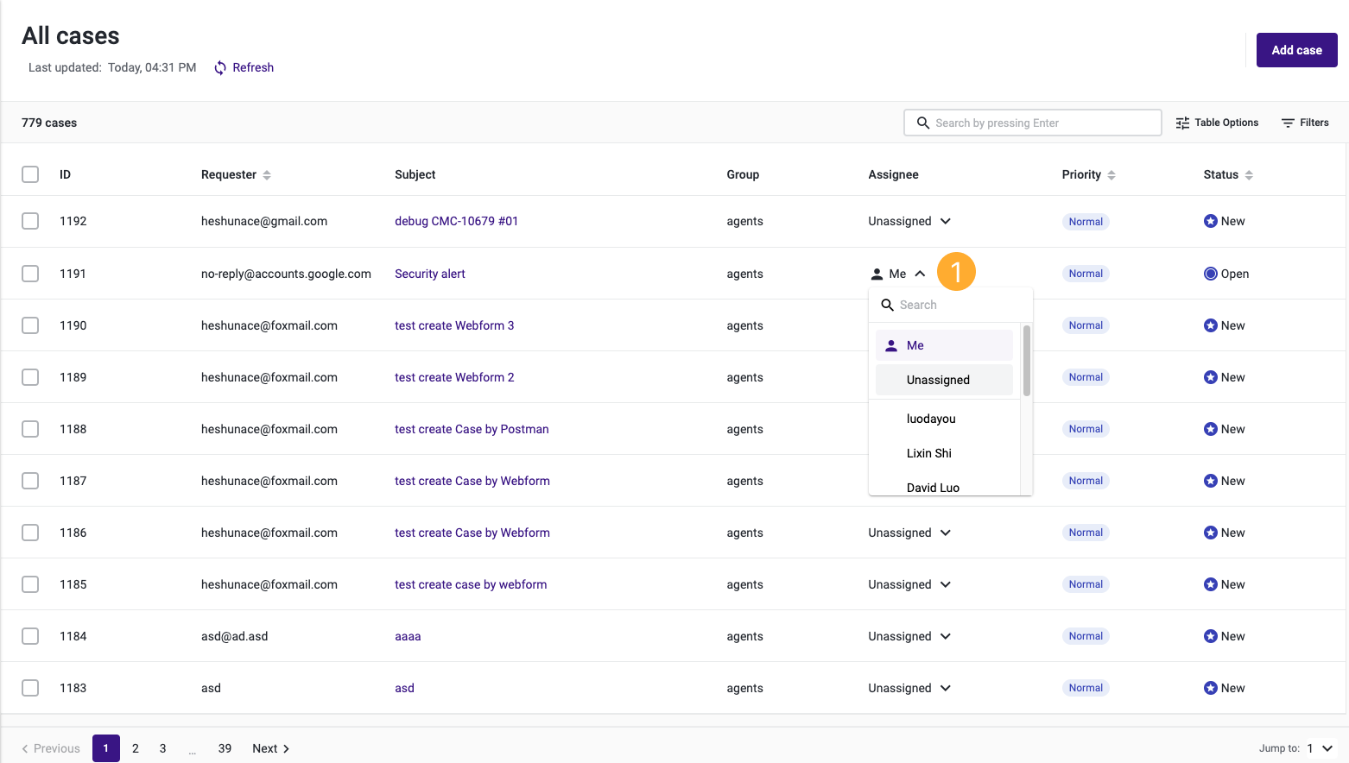Sort by Priority column arrows
Image resolution: width=1349 pixels, height=763 pixels.
point(1111,175)
